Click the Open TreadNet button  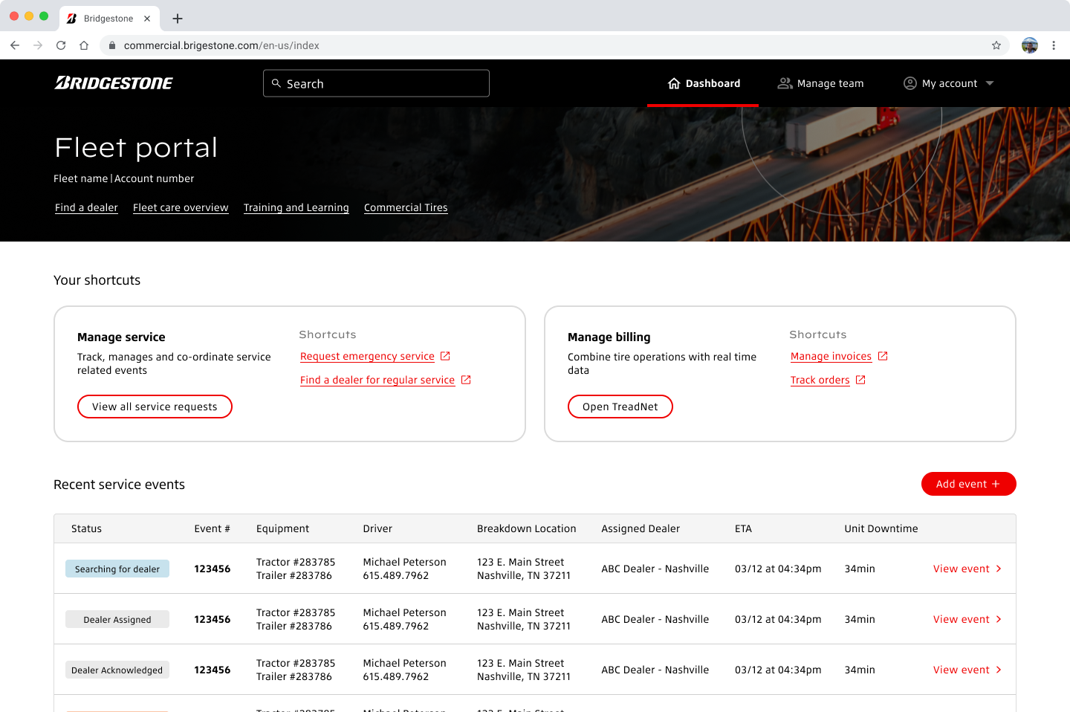tap(620, 407)
